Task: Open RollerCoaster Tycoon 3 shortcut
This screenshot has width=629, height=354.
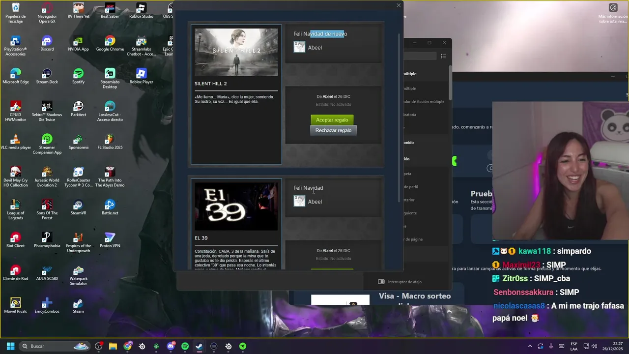Action: 78,177
